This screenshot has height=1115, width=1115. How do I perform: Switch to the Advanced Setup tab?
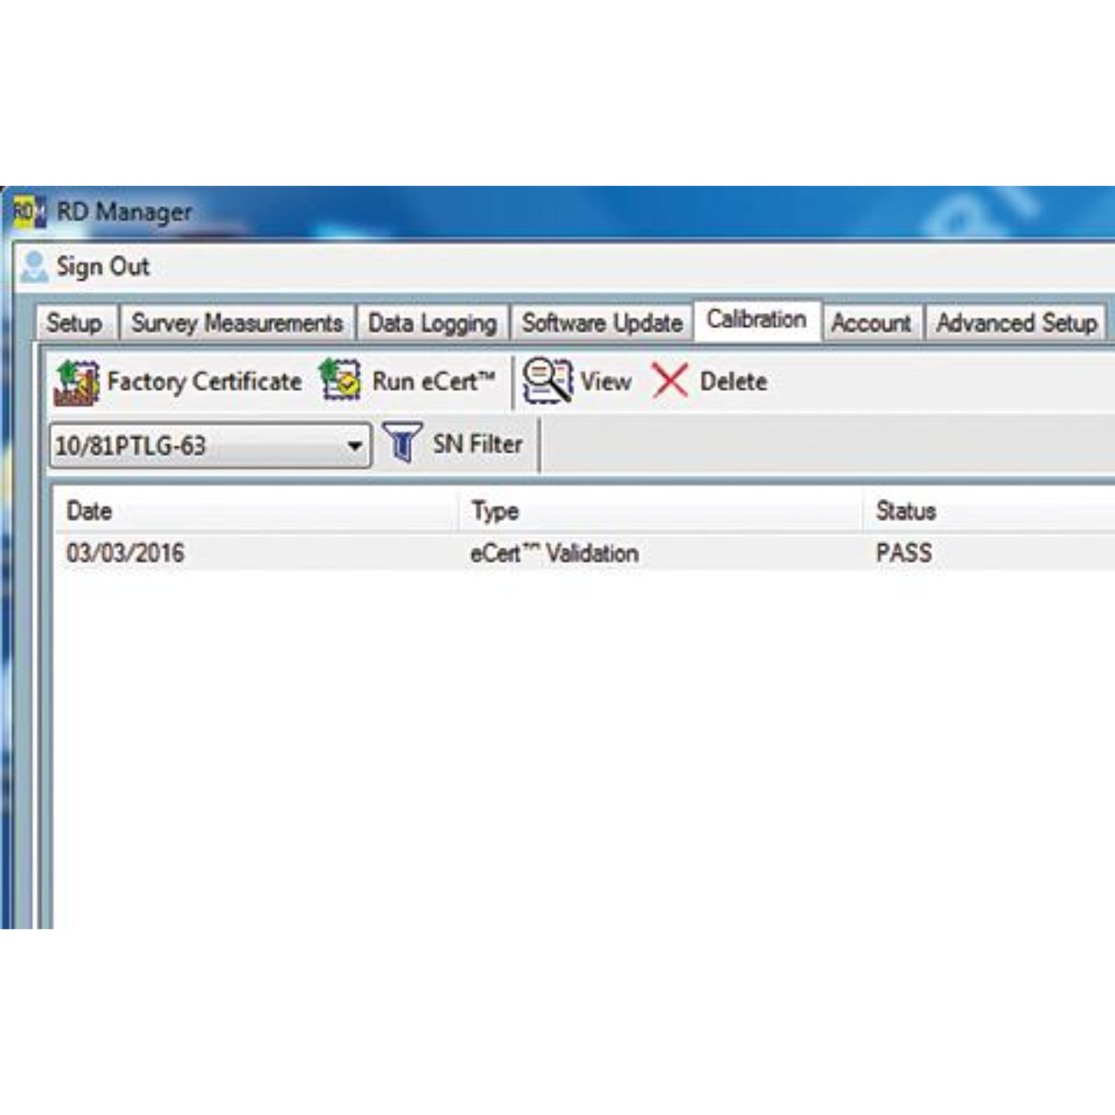[x=1017, y=323]
